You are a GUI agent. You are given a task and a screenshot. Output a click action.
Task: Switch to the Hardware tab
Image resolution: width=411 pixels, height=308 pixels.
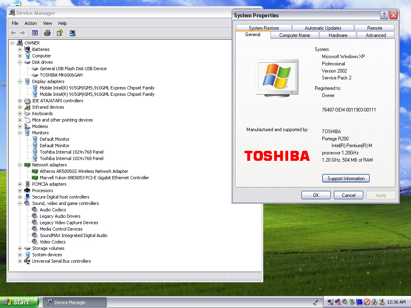[x=338, y=35]
